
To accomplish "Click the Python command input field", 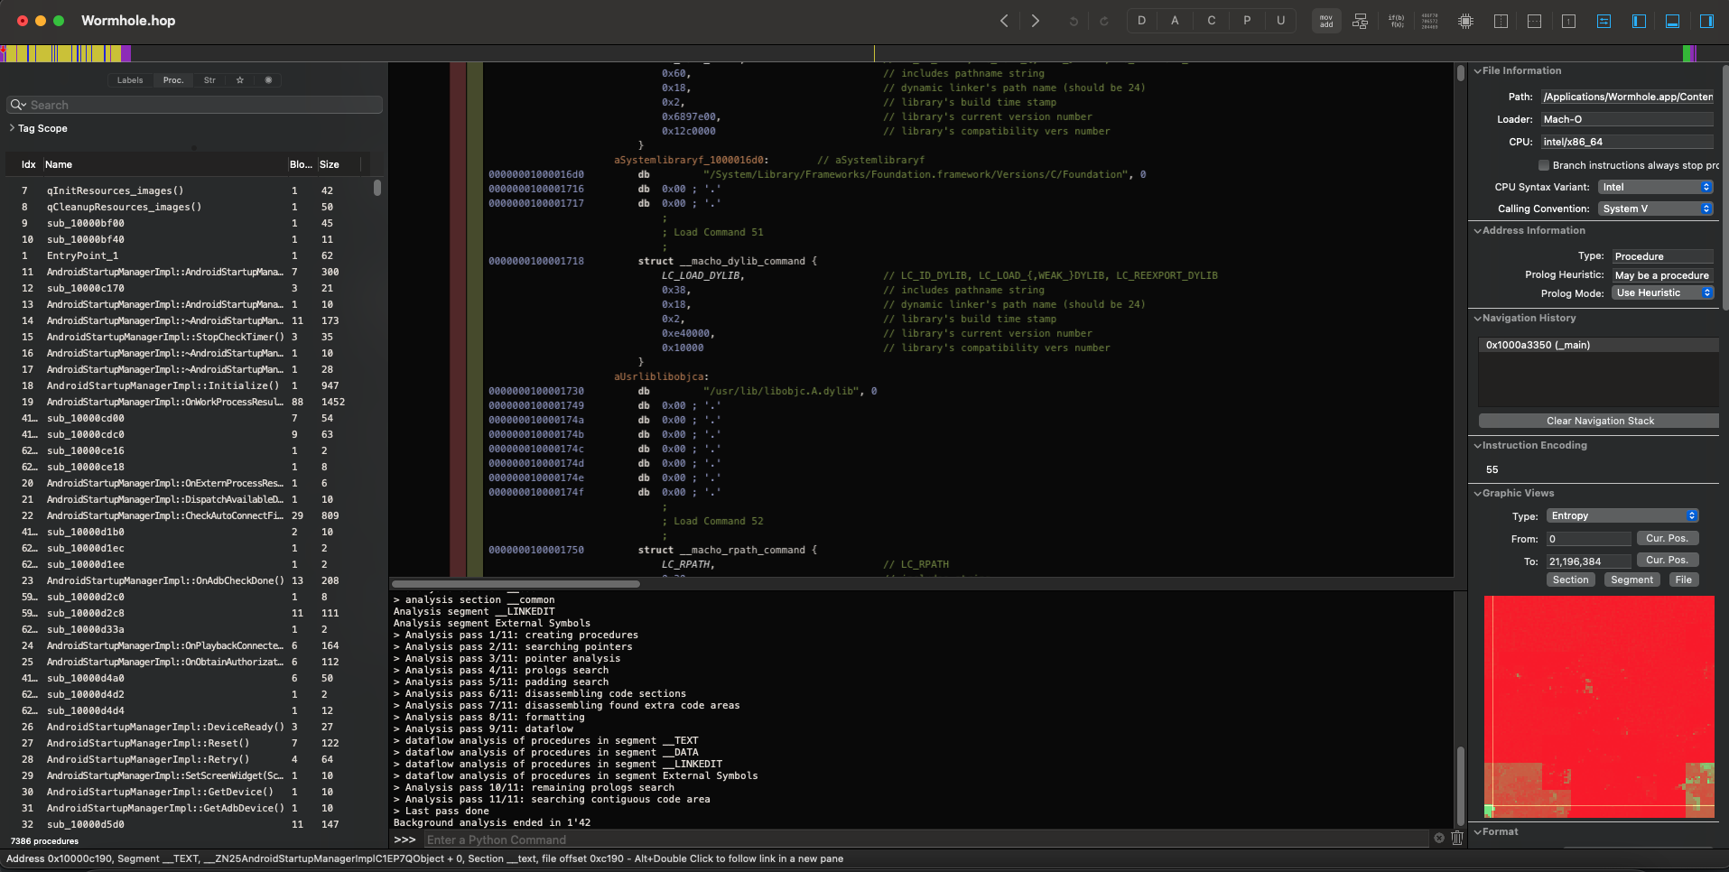I will (x=925, y=840).
